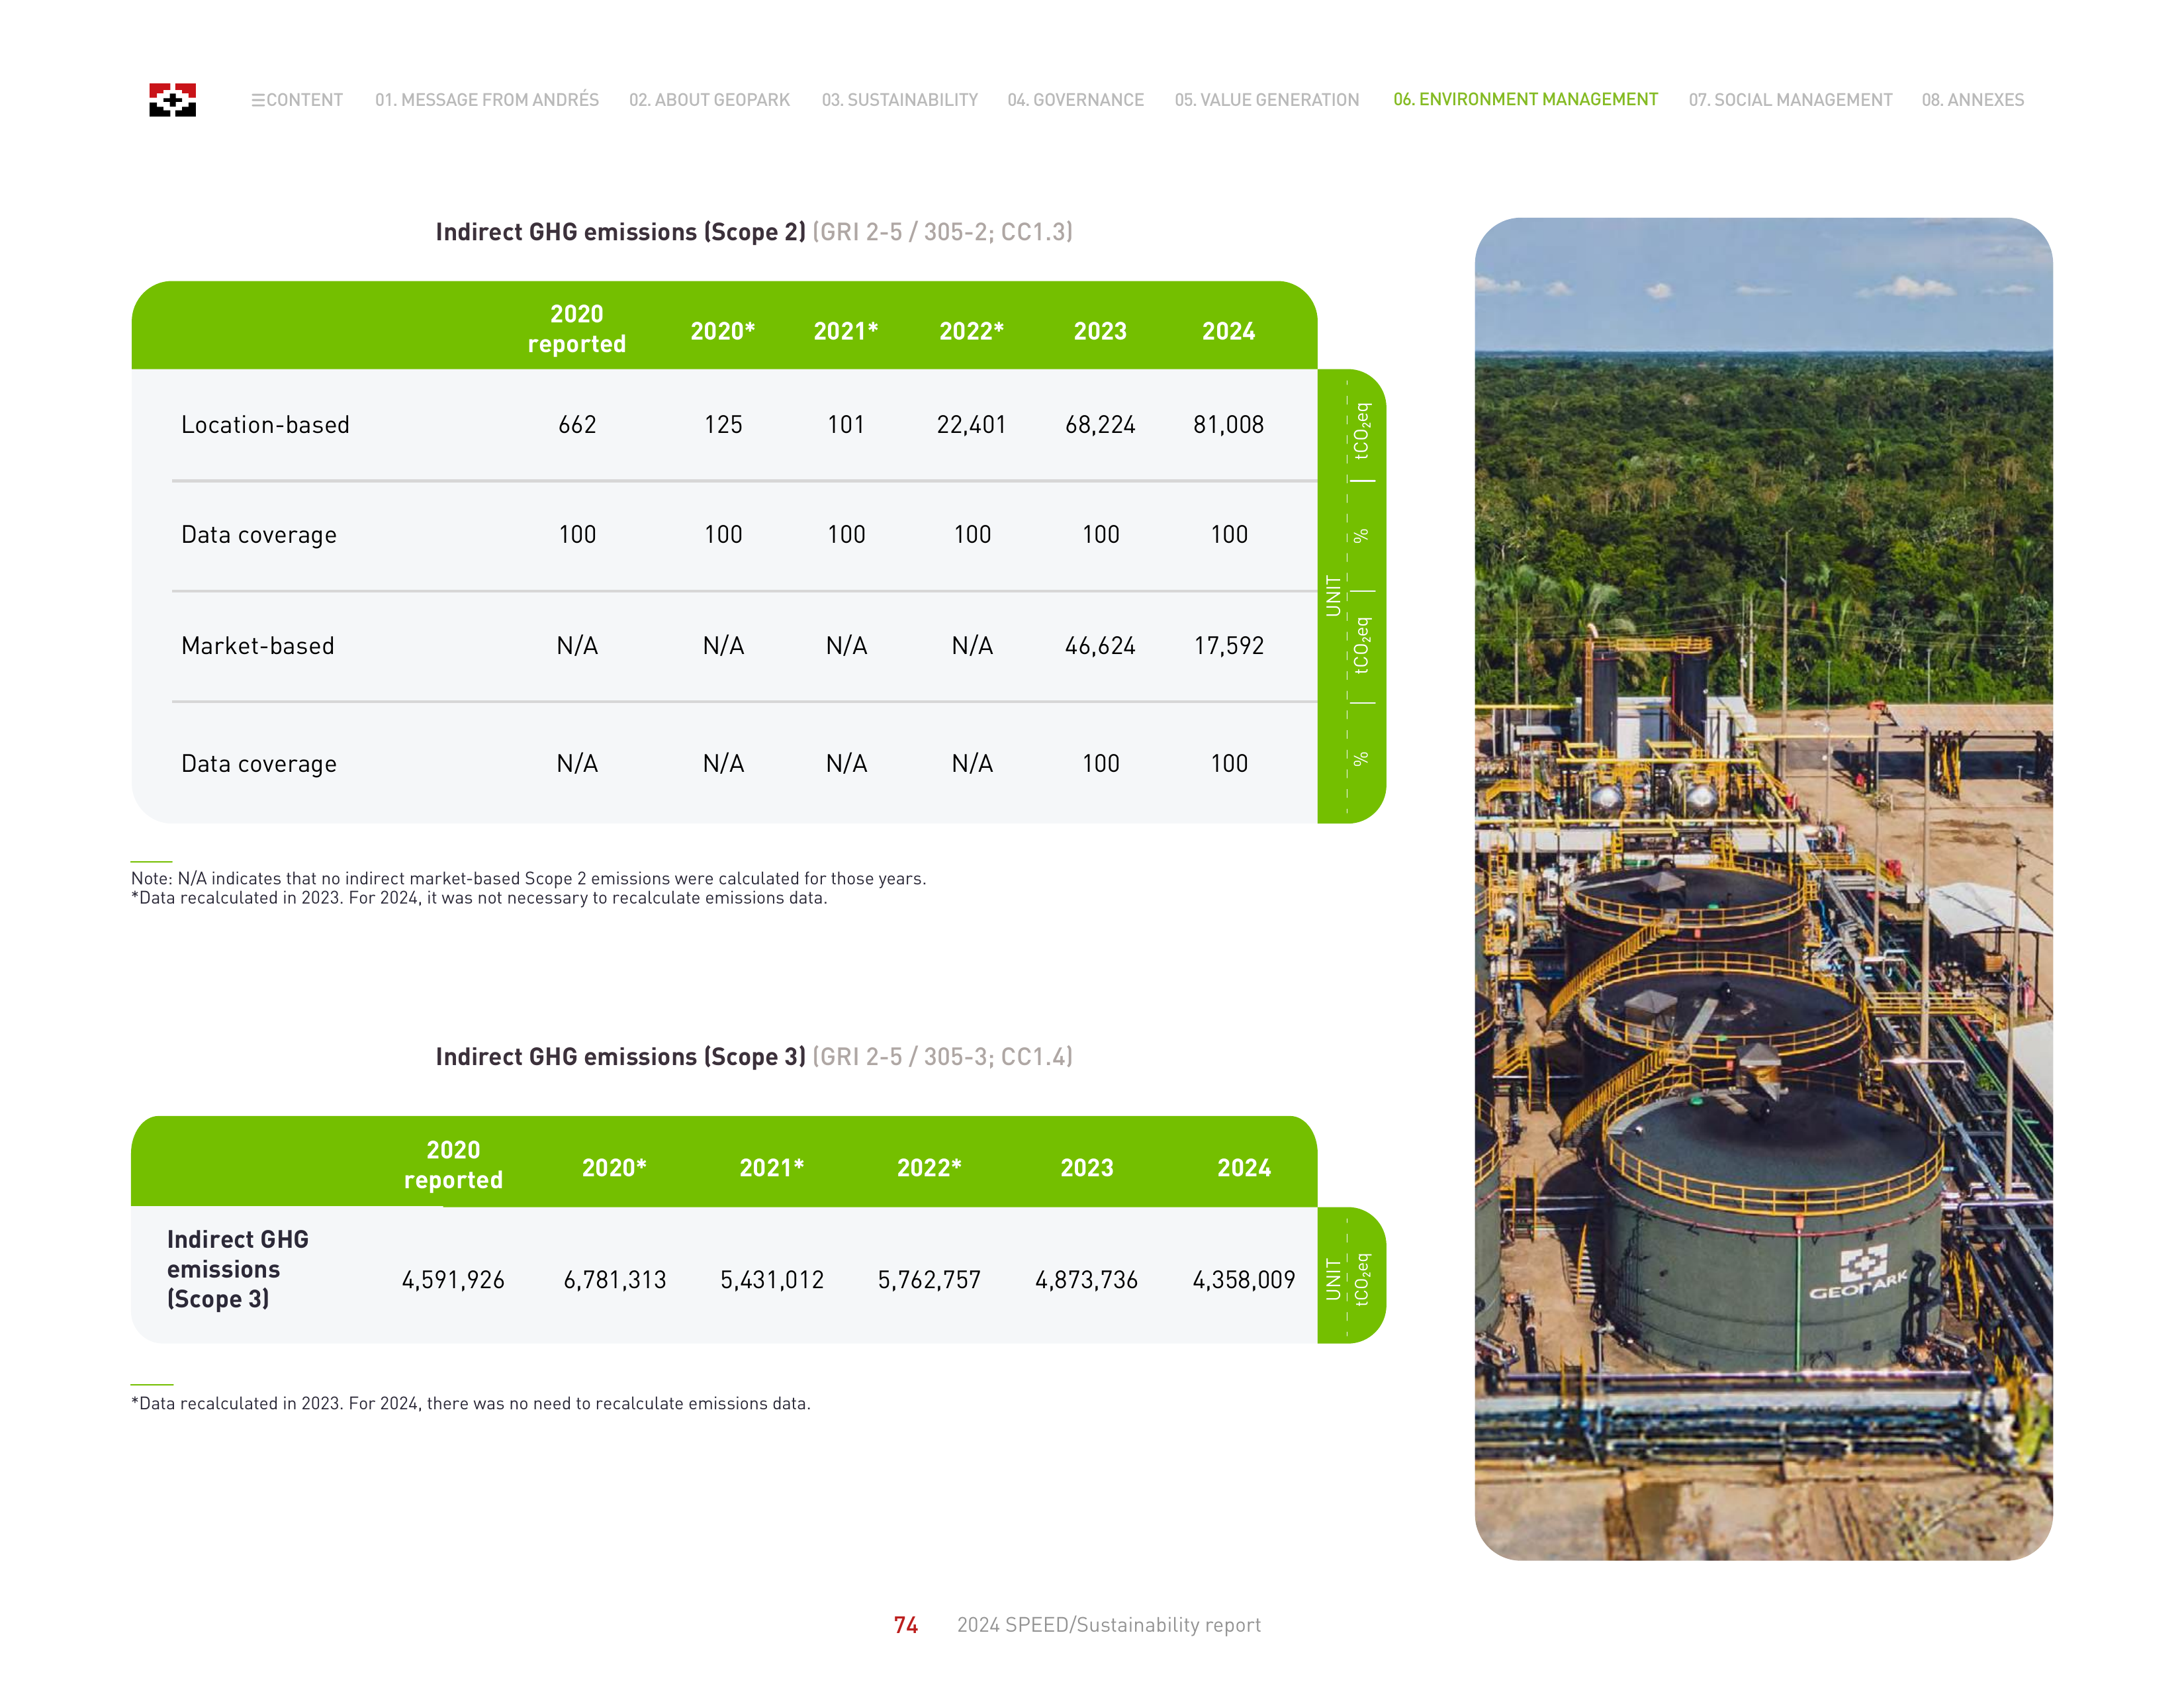
Task: Click the Market-based value 17,592
Action: click(1228, 646)
